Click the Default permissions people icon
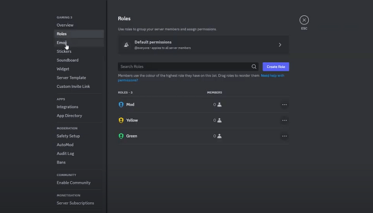373x213 pixels. [x=126, y=45]
